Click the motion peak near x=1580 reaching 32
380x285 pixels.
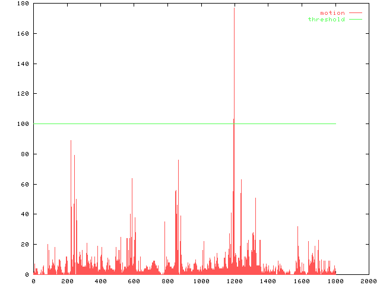(297, 227)
